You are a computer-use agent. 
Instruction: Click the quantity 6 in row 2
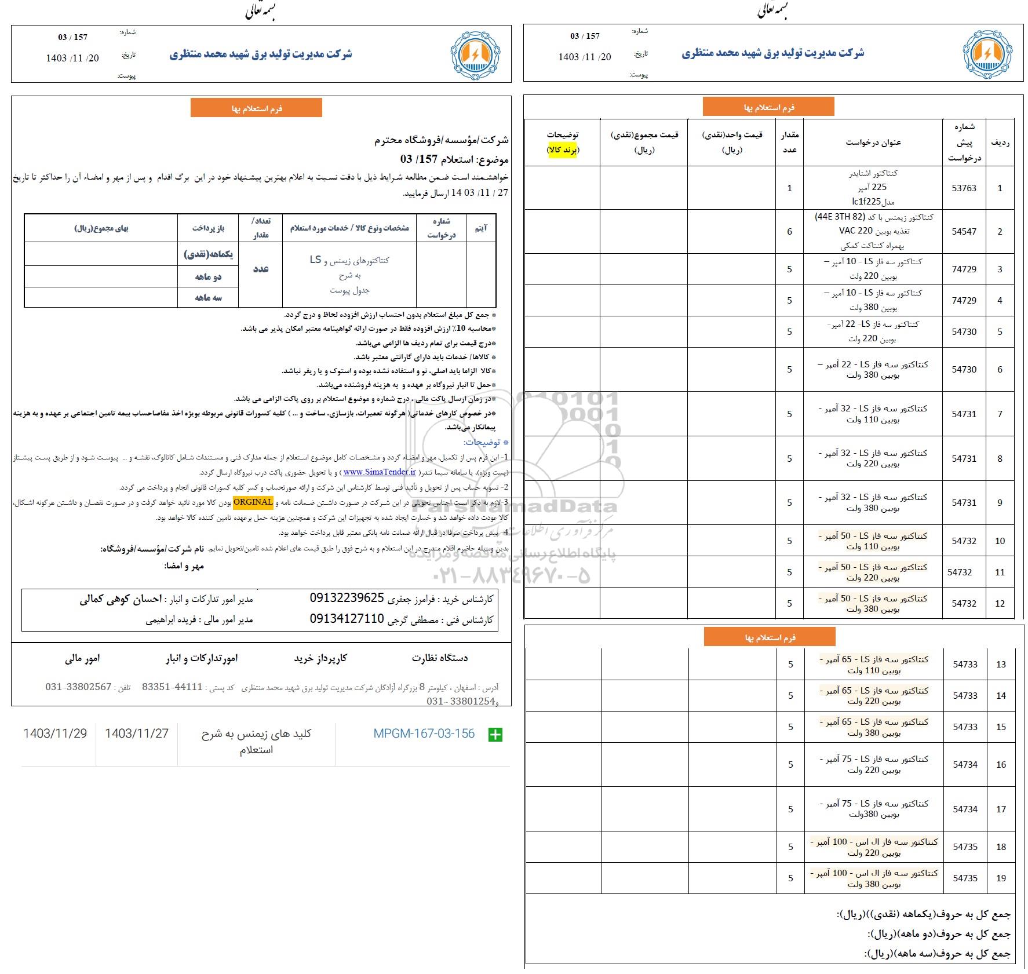coord(789,232)
